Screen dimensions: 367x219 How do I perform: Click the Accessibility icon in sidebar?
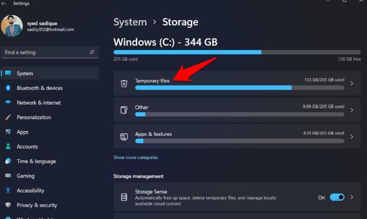click(x=8, y=190)
